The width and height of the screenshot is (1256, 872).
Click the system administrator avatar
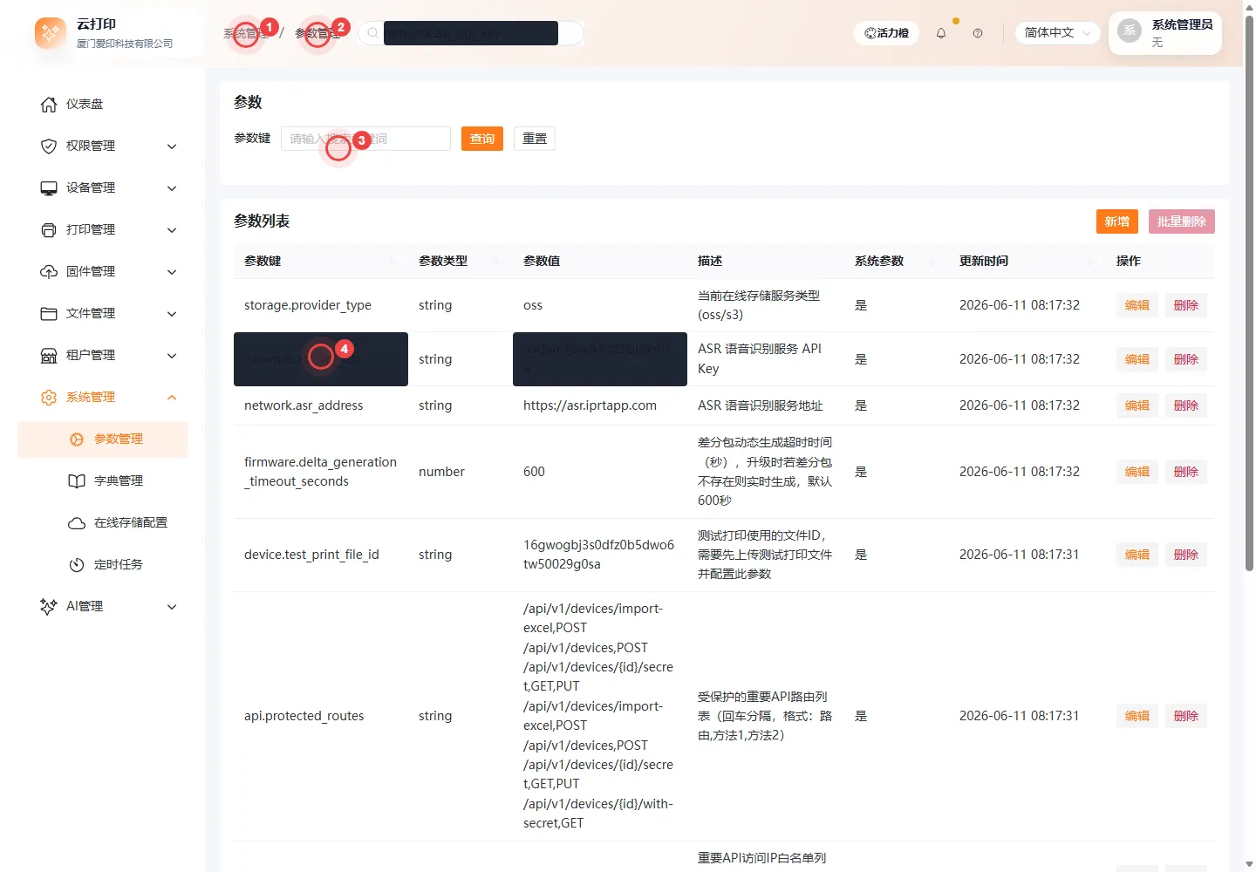pos(1130,31)
